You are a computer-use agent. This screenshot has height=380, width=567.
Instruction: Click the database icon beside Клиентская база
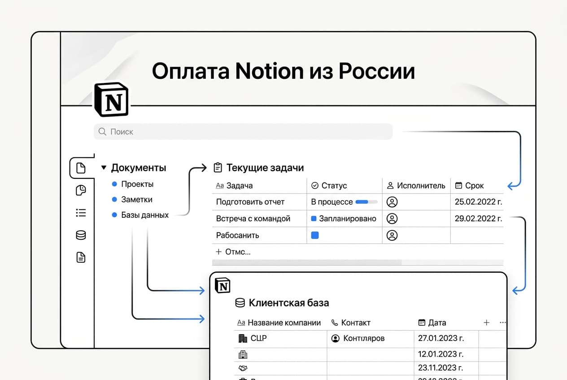240,303
